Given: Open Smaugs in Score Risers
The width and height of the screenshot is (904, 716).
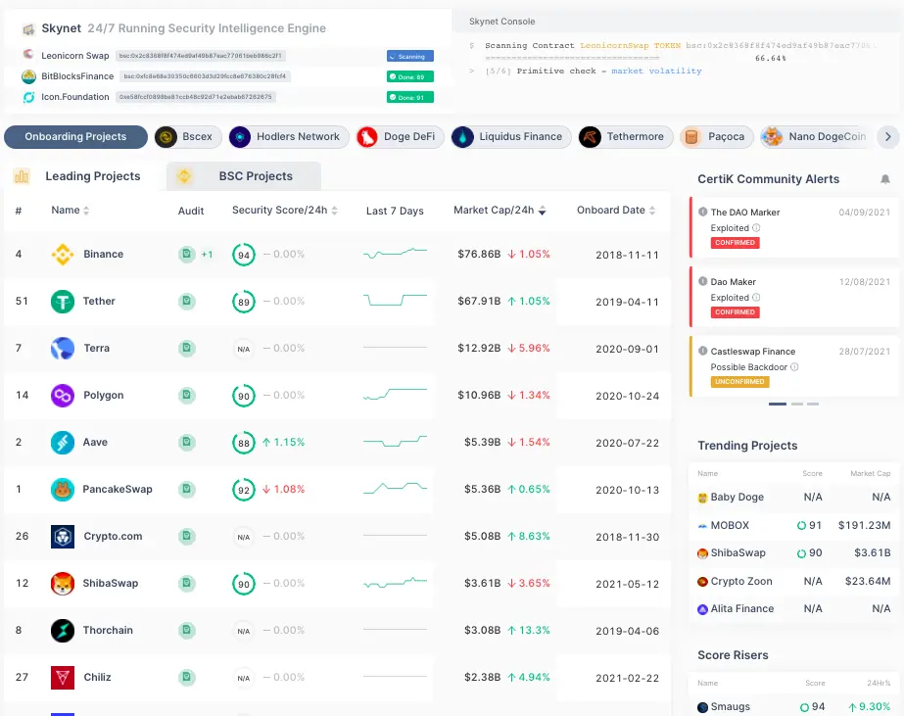Looking at the screenshot, I should tap(794, 707).
